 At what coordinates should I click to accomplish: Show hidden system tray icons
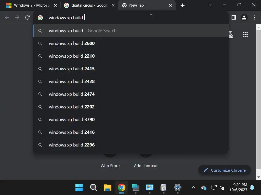[x=194, y=188]
